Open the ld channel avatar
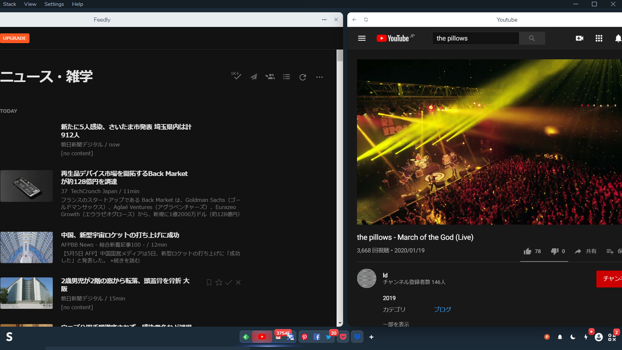622x350 pixels. [366, 278]
